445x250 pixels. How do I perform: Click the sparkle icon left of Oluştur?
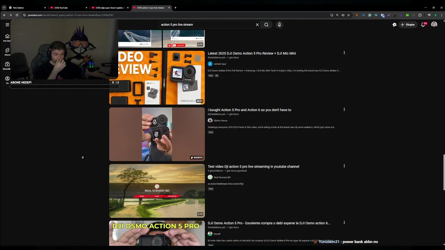click(x=394, y=25)
